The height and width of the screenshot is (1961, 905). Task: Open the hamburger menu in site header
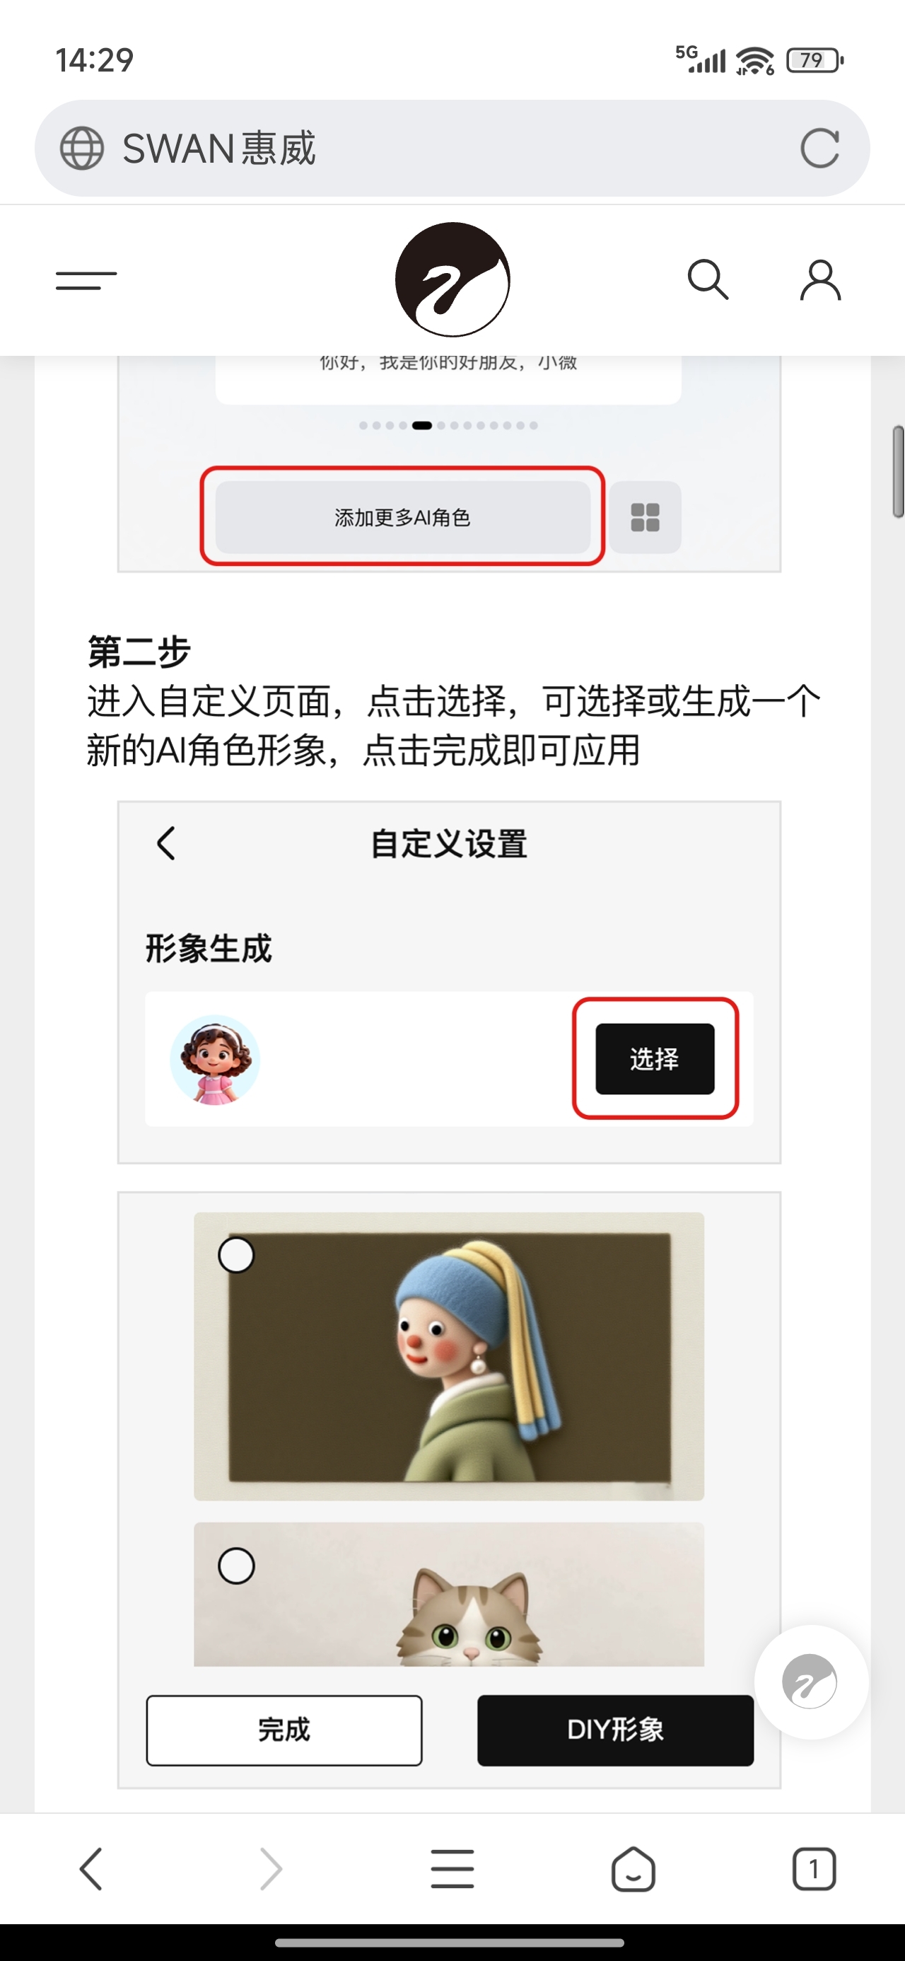click(x=86, y=280)
